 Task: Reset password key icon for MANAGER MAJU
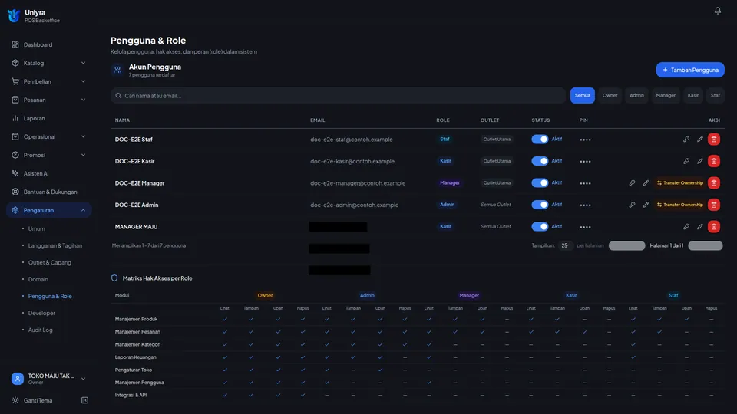click(686, 227)
